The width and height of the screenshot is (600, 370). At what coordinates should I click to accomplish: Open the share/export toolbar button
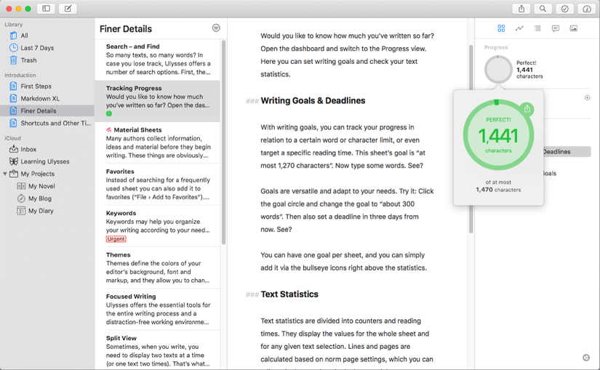[x=521, y=9]
